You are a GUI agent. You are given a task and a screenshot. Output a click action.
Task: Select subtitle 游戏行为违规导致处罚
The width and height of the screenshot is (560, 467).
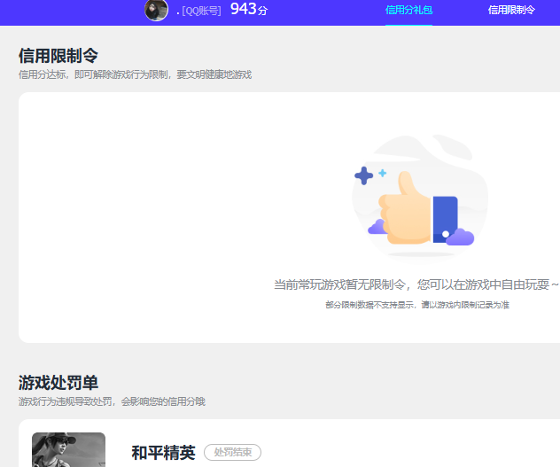click(112, 401)
